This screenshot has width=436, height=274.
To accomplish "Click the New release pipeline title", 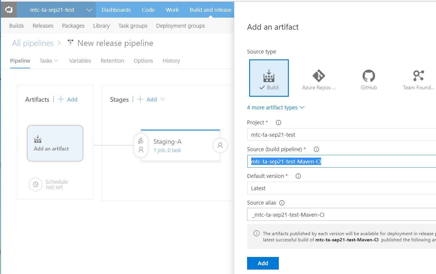I will point(115,43).
